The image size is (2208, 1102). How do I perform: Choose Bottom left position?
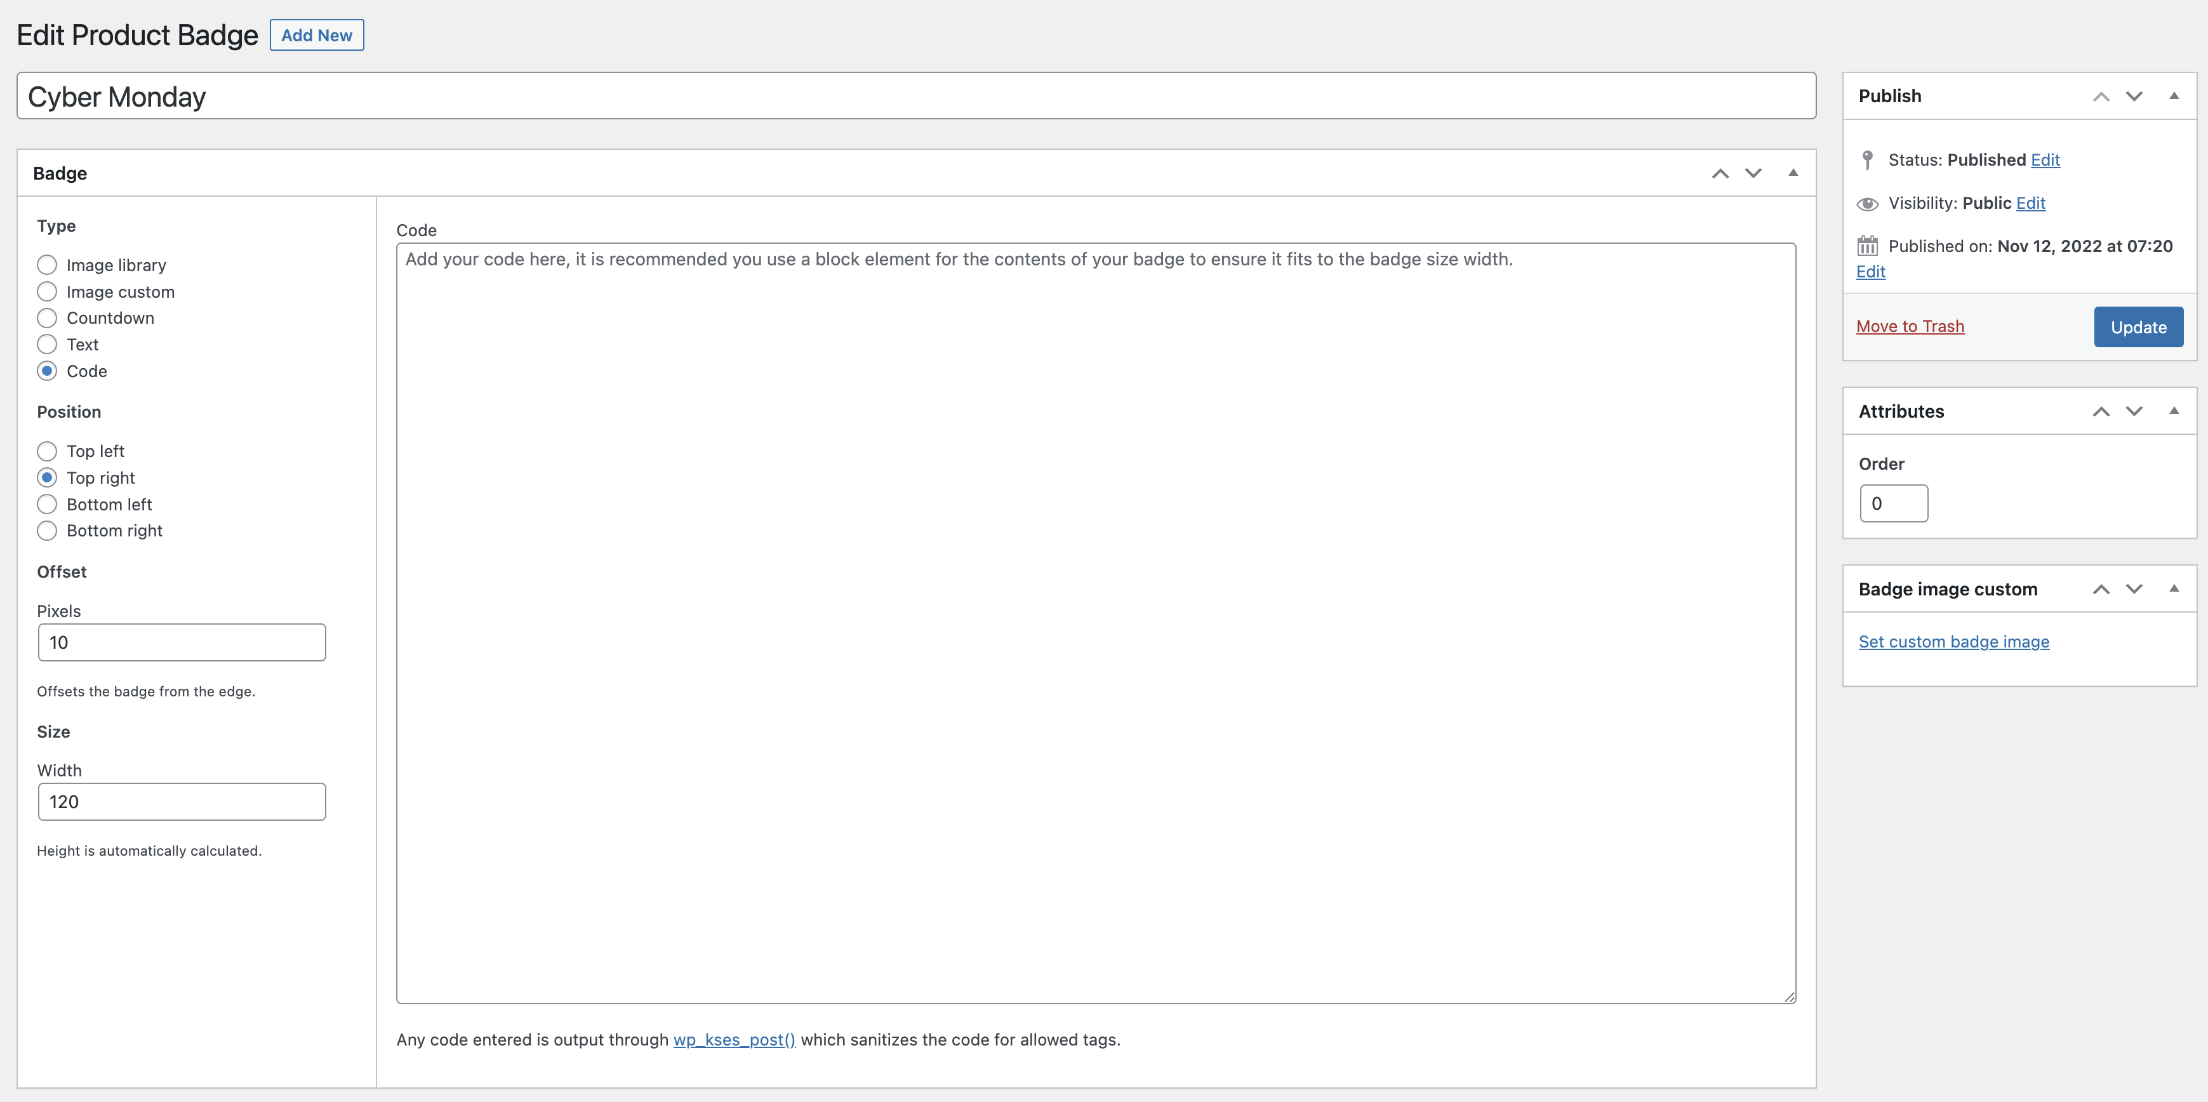(x=47, y=504)
